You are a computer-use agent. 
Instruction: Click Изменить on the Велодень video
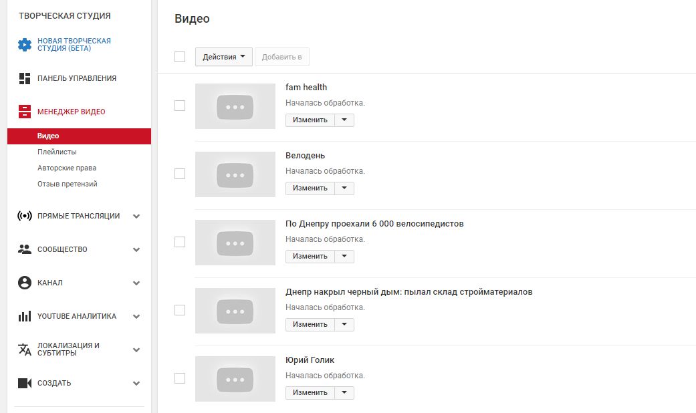coord(309,188)
